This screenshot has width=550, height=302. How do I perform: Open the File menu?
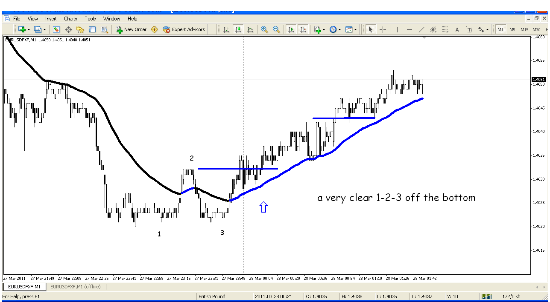(x=17, y=19)
